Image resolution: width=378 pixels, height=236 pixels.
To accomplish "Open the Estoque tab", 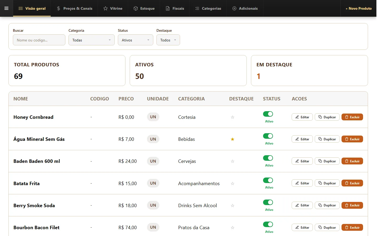I will 144,8.
